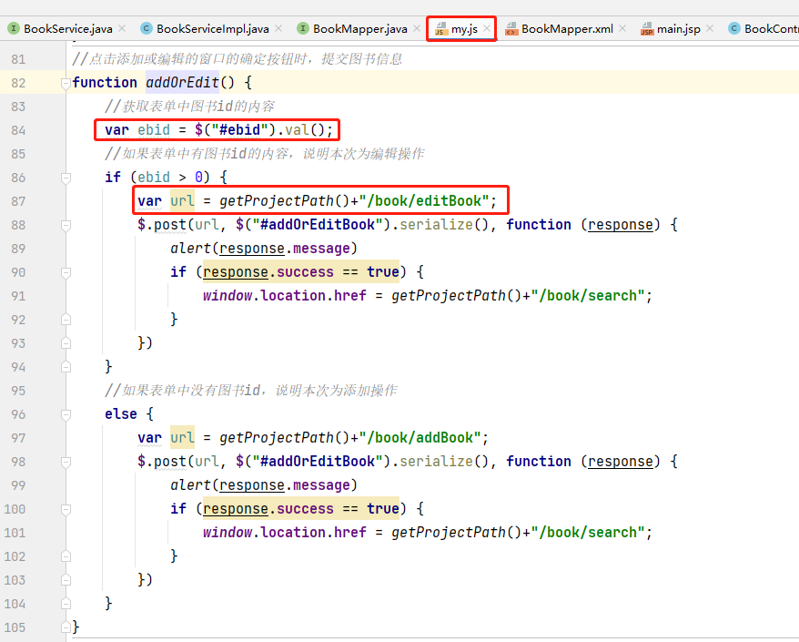Select the BookMapper.java tab
Screen dimensions: 799x642
(x=359, y=29)
